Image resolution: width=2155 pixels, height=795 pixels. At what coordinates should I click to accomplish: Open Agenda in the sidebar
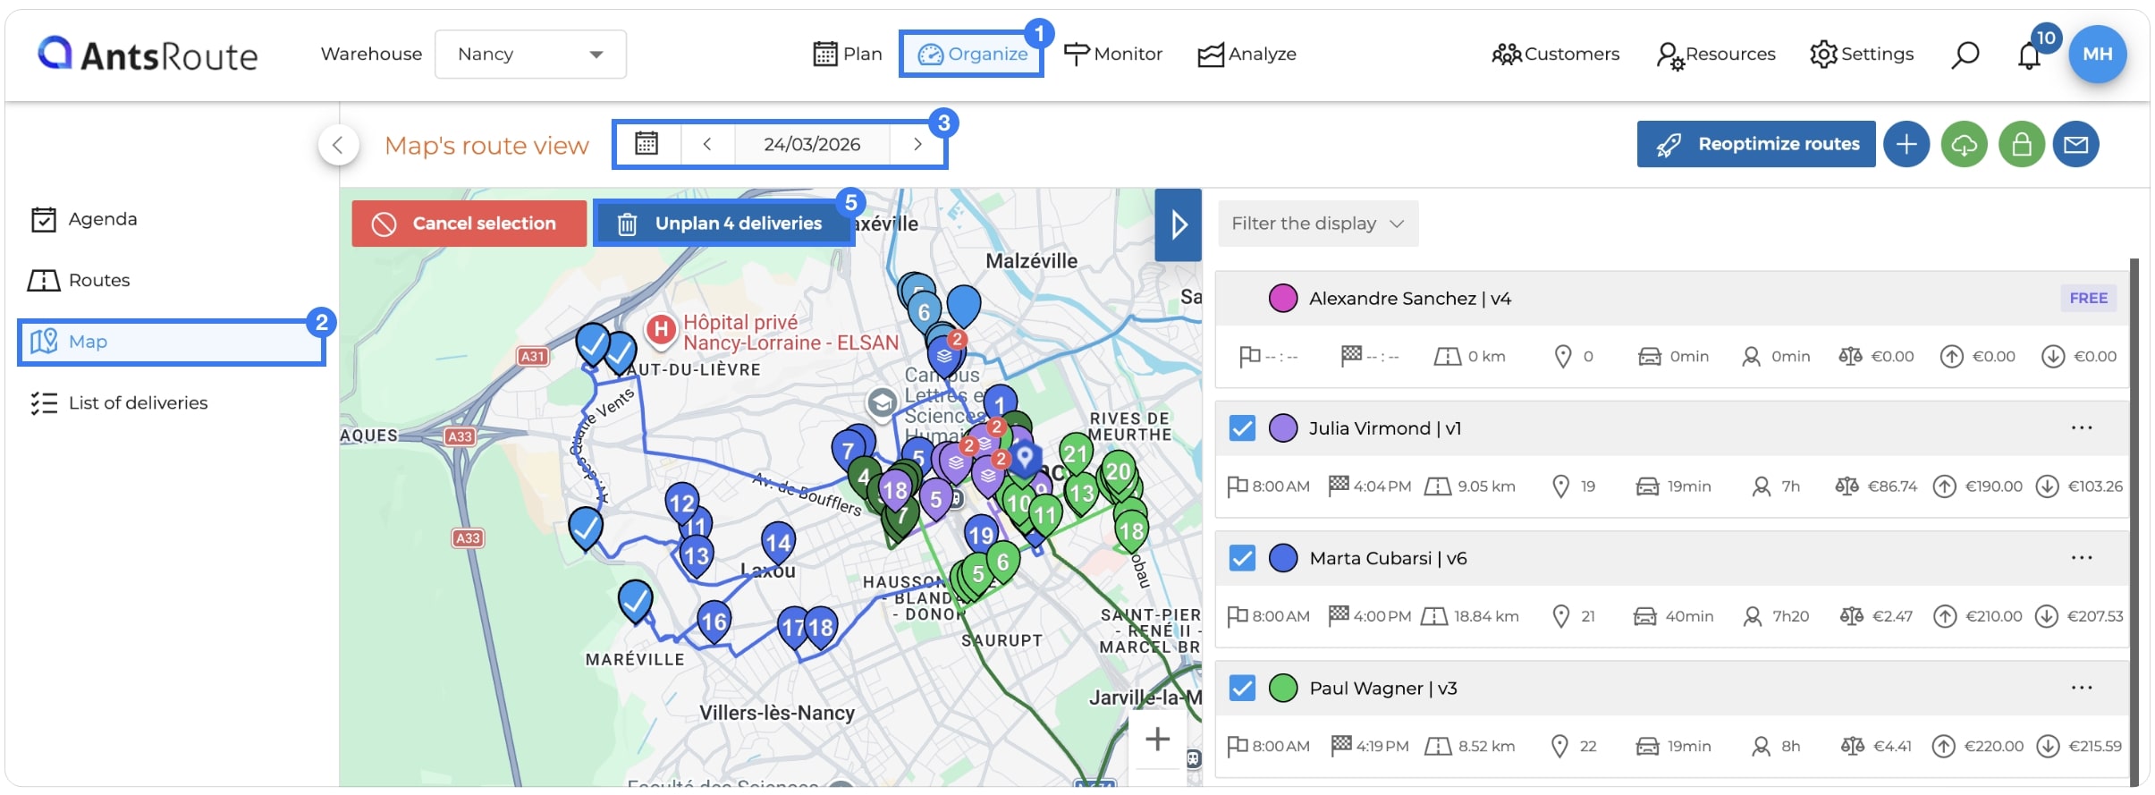[85, 219]
